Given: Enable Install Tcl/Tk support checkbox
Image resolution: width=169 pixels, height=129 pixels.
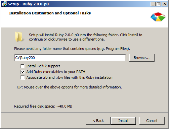Looking at the screenshot, I should click(x=23, y=66).
